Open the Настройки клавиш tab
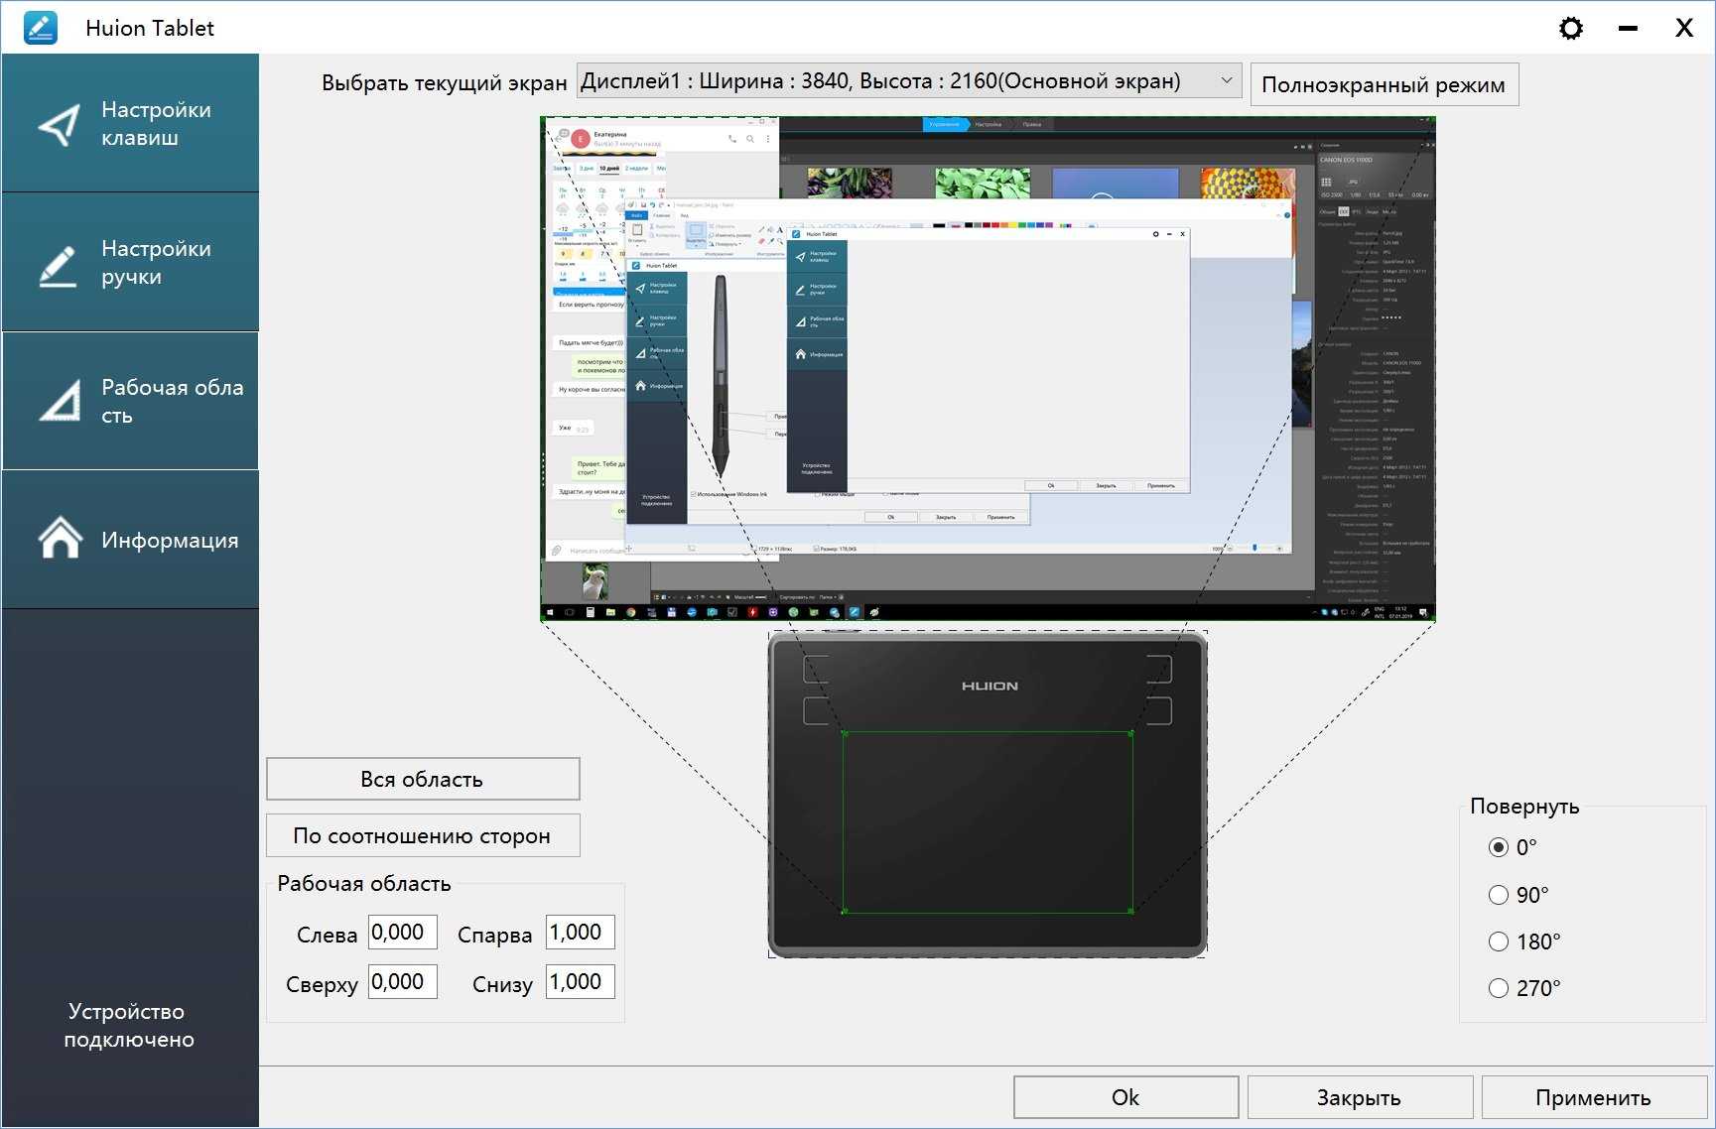The width and height of the screenshot is (1716, 1129). tap(156, 124)
